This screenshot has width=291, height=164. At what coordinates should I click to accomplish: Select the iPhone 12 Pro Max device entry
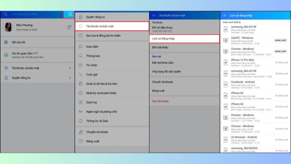point(255,62)
